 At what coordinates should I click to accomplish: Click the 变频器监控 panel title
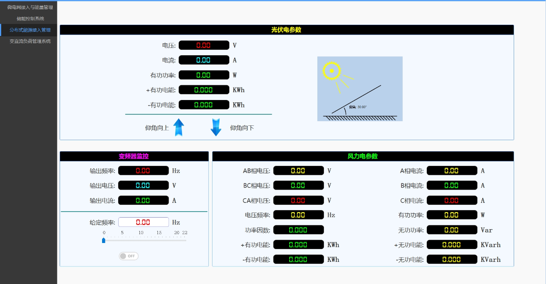pos(134,156)
